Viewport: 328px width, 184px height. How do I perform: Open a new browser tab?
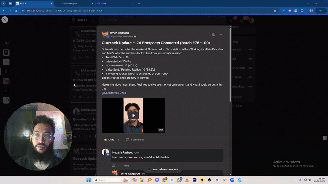(x=139, y=4)
